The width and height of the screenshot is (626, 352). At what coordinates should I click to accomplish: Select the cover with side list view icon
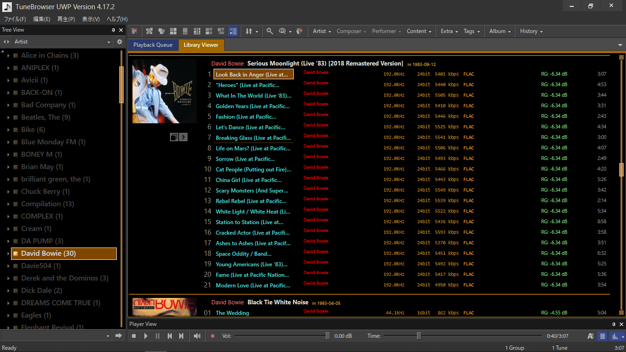(209, 31)
